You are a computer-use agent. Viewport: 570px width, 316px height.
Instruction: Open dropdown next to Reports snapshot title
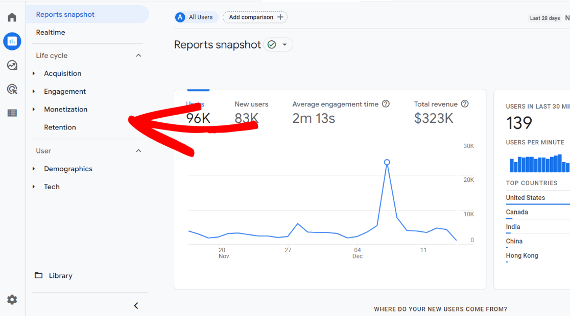(284, 45)
